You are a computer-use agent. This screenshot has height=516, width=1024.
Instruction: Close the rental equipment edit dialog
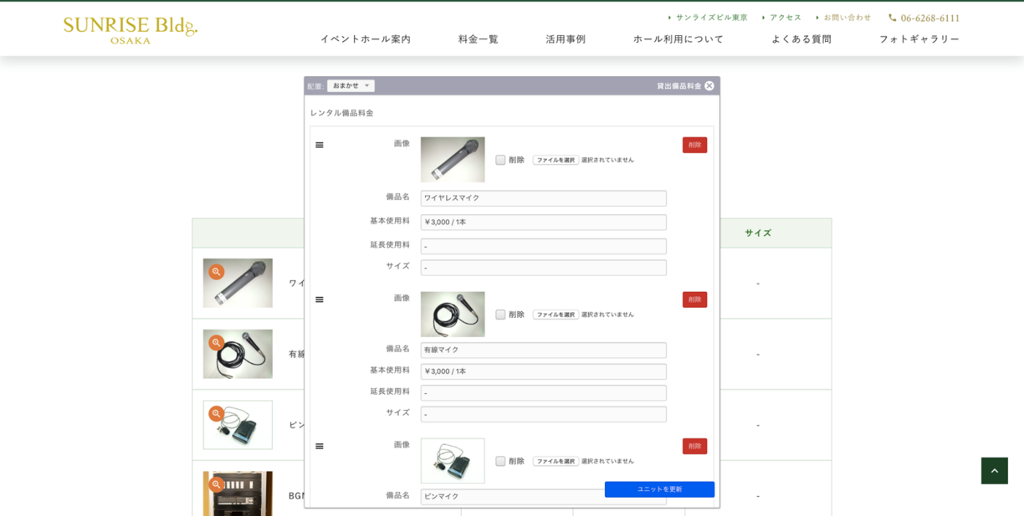(709, 86)
